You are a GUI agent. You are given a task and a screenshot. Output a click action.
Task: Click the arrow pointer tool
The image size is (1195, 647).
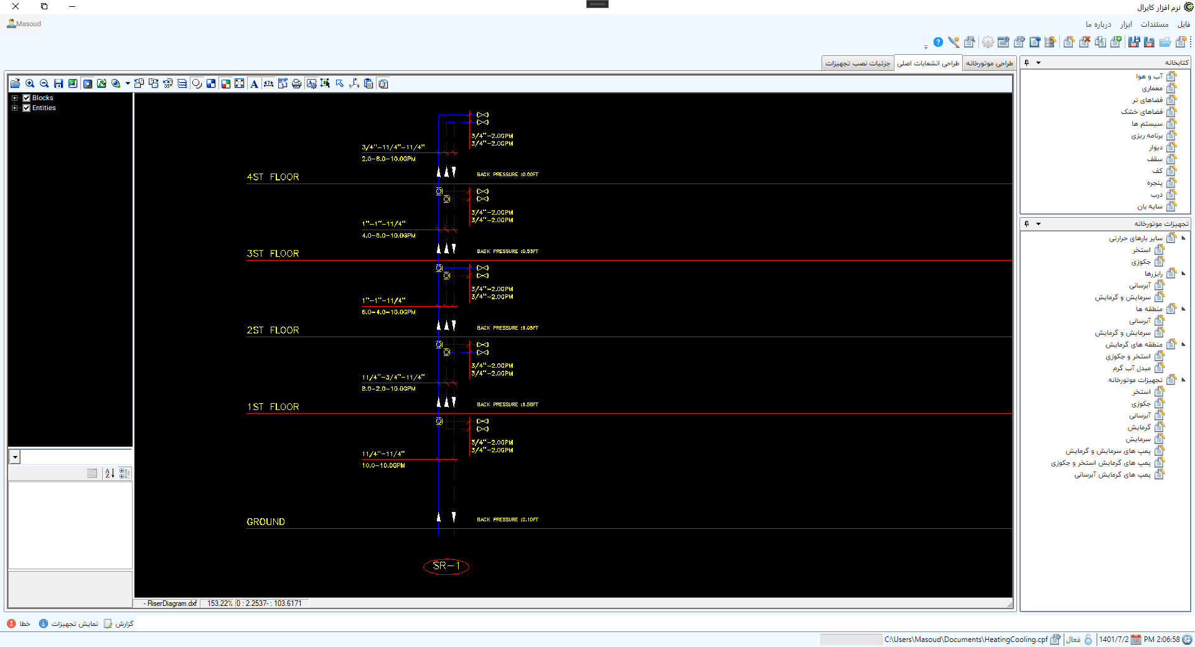(340, 83)
